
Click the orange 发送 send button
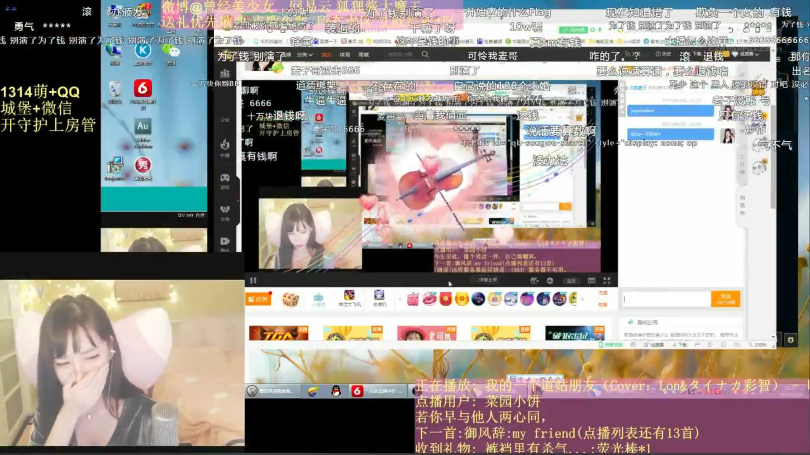click(x=725, y=299)
